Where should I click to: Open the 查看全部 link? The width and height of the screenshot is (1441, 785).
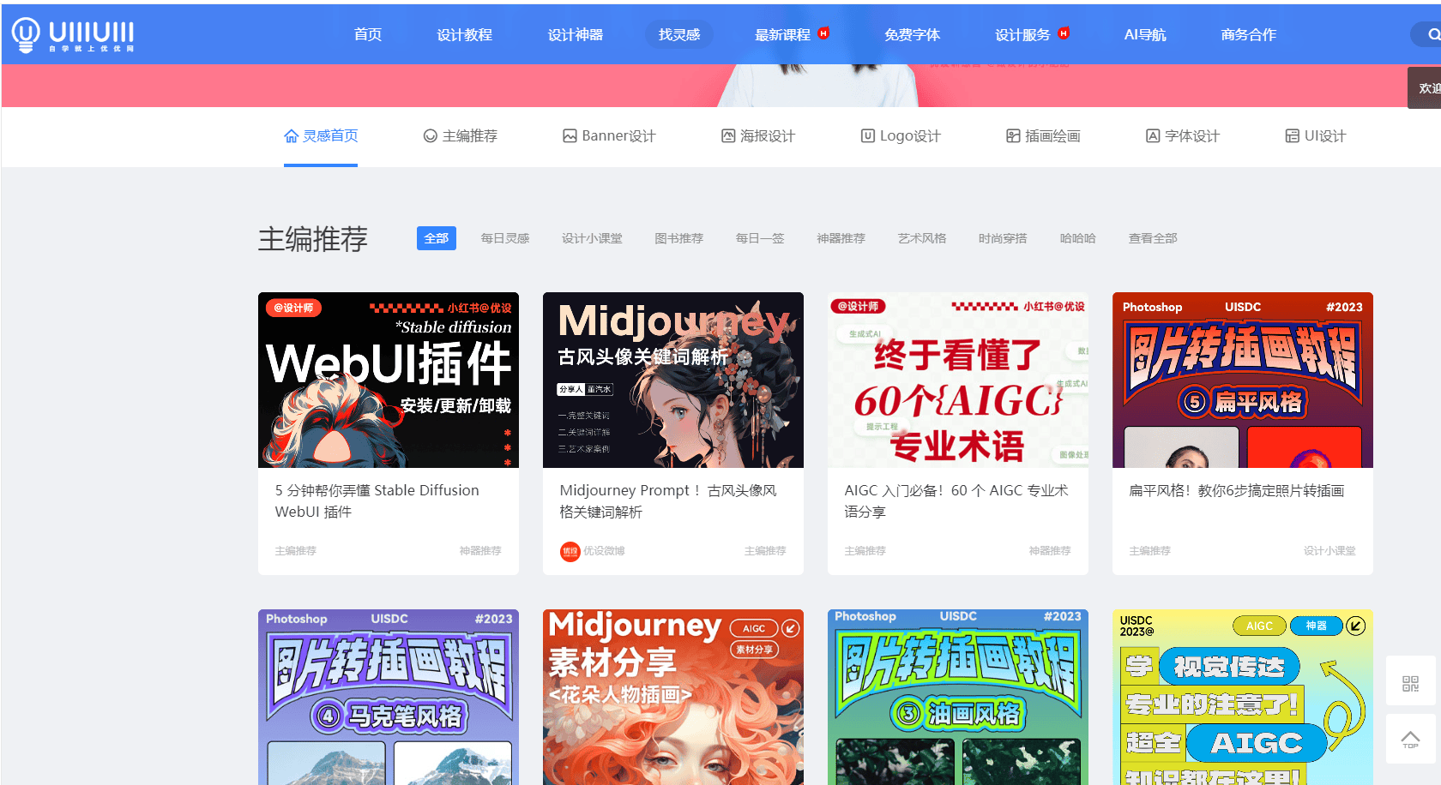pos(1153,238)
